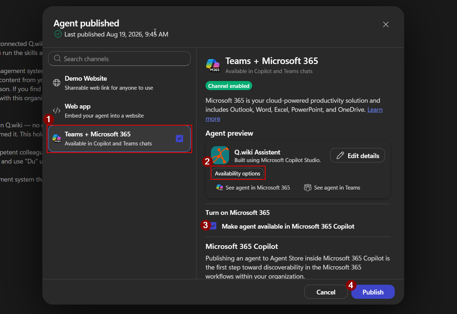Click the Edit details button

(x=357, y=156)
